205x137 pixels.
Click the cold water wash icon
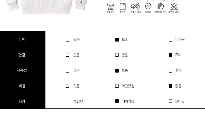[x=110, y=7]
